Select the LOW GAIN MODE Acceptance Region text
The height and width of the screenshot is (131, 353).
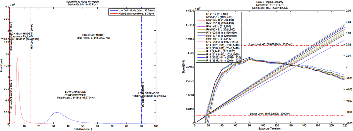click(77, 94)
